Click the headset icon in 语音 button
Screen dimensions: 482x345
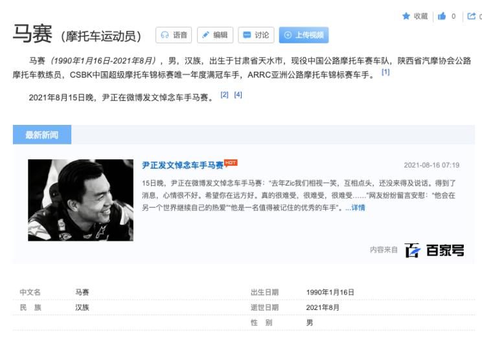[x=165, y=35]
